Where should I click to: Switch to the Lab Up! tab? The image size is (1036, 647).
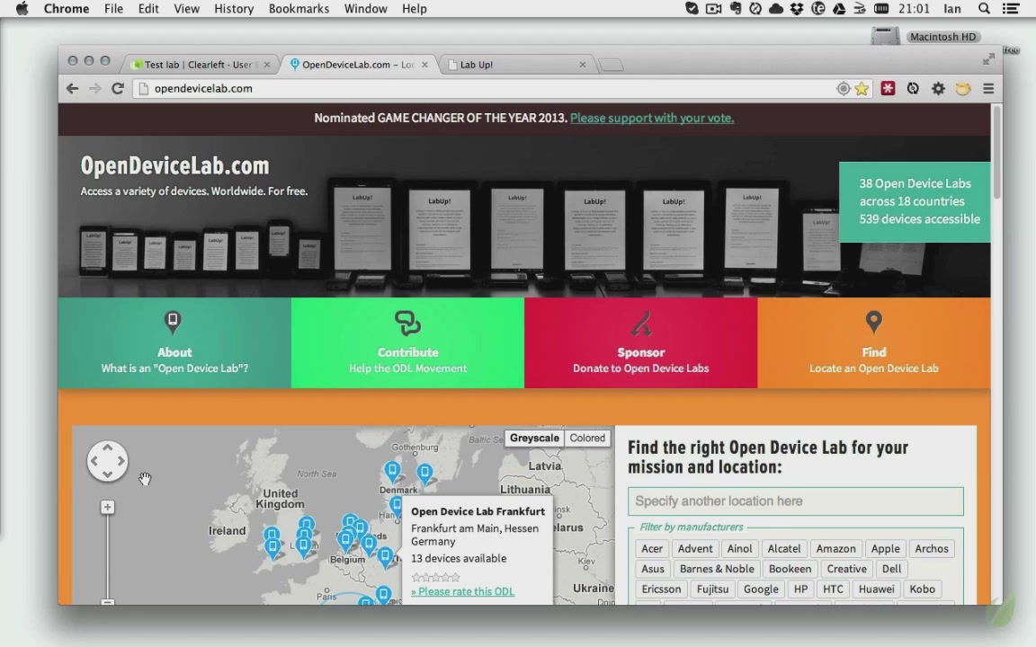517,65
